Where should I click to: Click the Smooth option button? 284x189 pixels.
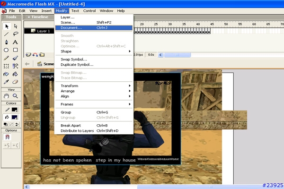[7, 145]
